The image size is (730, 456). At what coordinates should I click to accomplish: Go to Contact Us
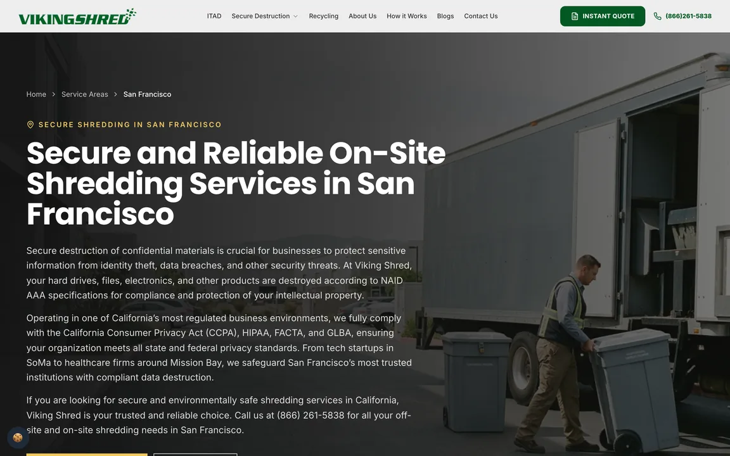[x=481, y=16]
